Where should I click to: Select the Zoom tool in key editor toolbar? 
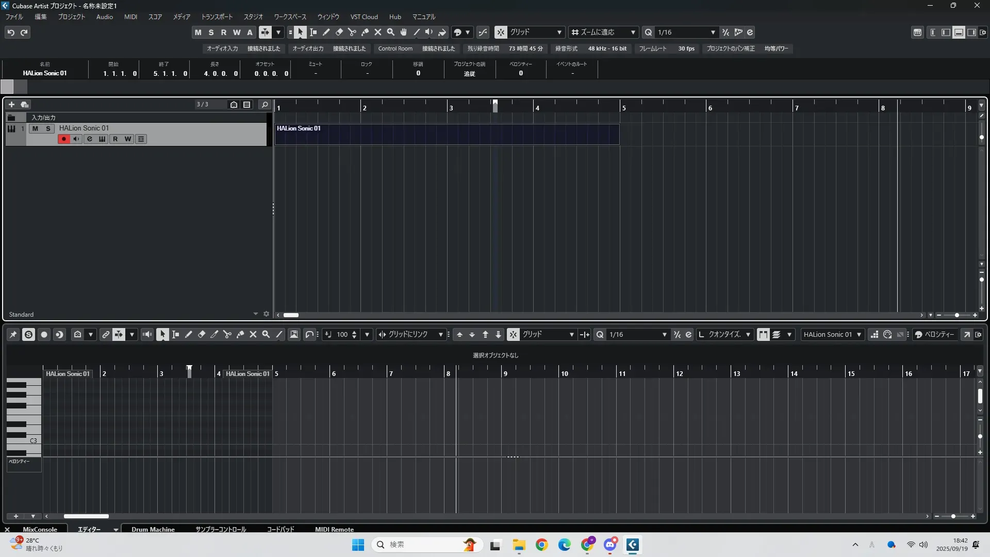[x=266, y=334]
